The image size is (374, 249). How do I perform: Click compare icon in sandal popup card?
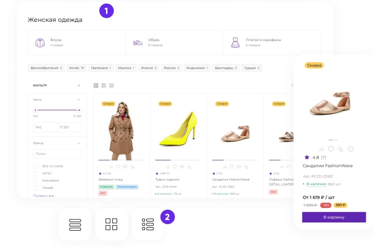pos(321,149)
